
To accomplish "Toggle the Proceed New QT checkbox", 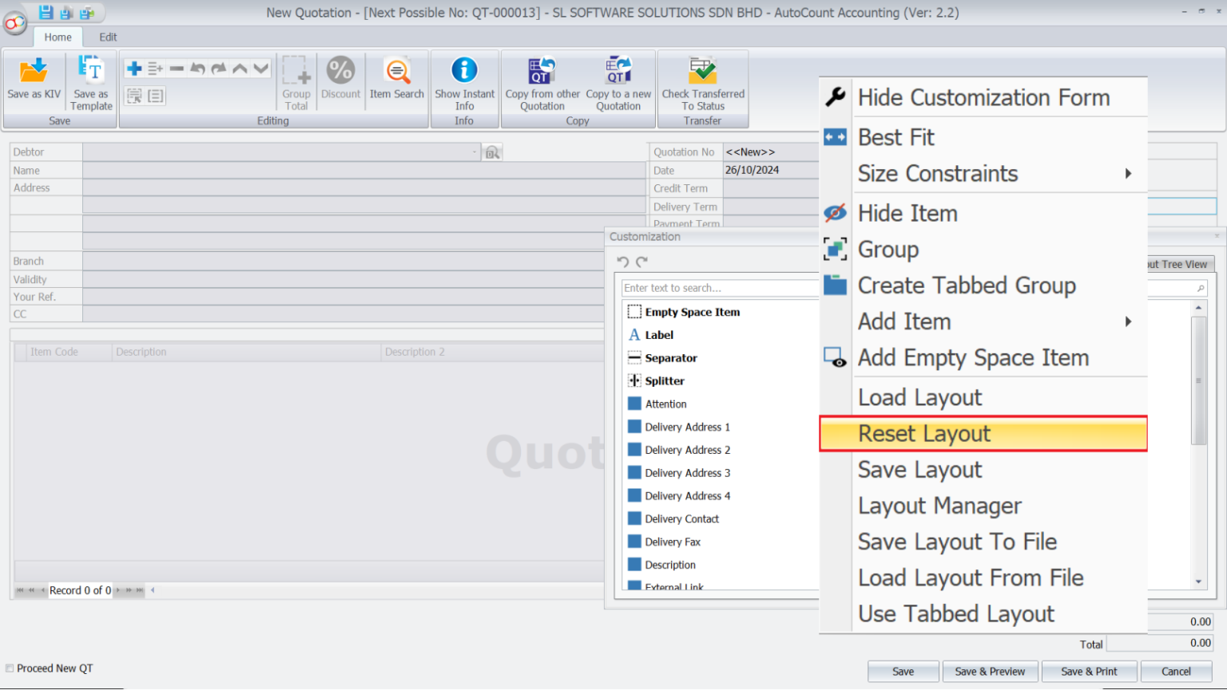I will [10, 668].
